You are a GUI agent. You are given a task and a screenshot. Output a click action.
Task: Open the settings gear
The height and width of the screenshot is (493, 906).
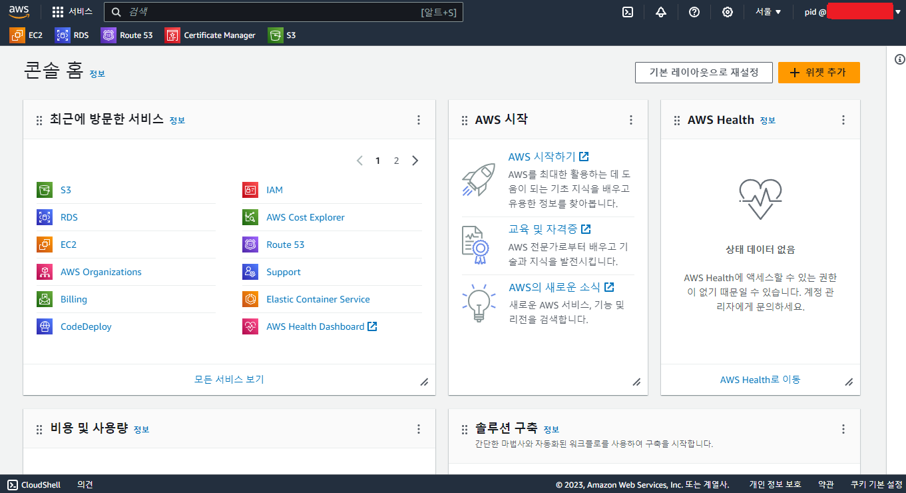(727, 12)
